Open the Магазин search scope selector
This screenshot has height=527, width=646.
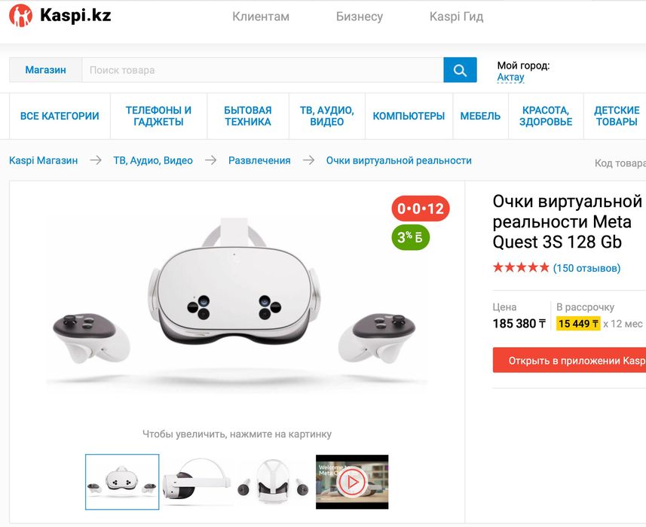coord(45,70)
